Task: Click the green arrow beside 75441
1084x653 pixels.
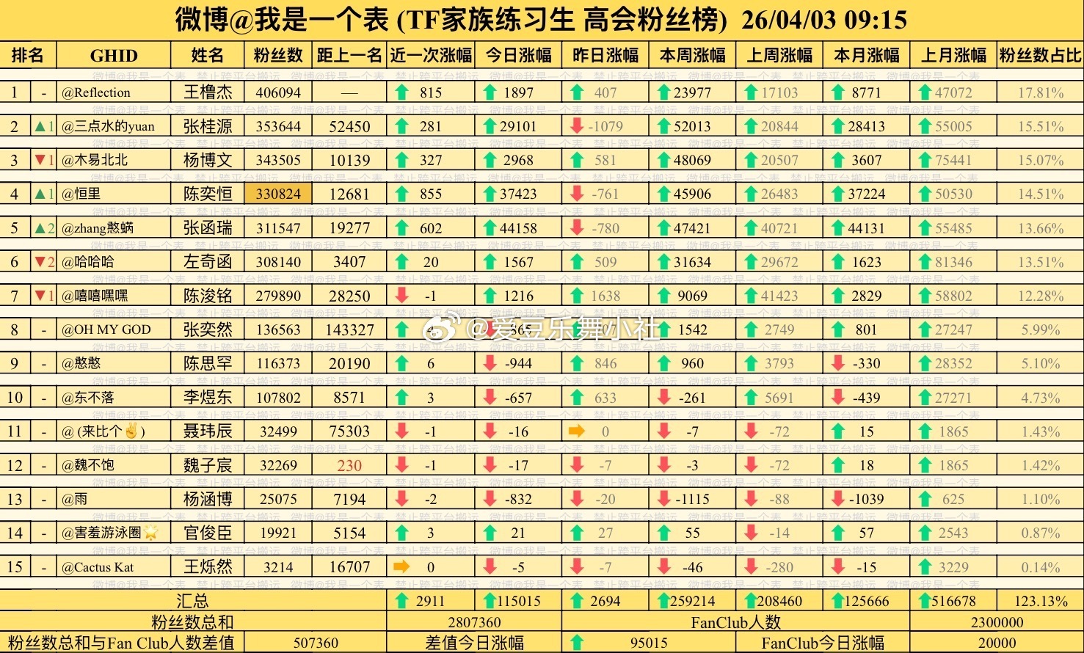Action: click(925, 160)
